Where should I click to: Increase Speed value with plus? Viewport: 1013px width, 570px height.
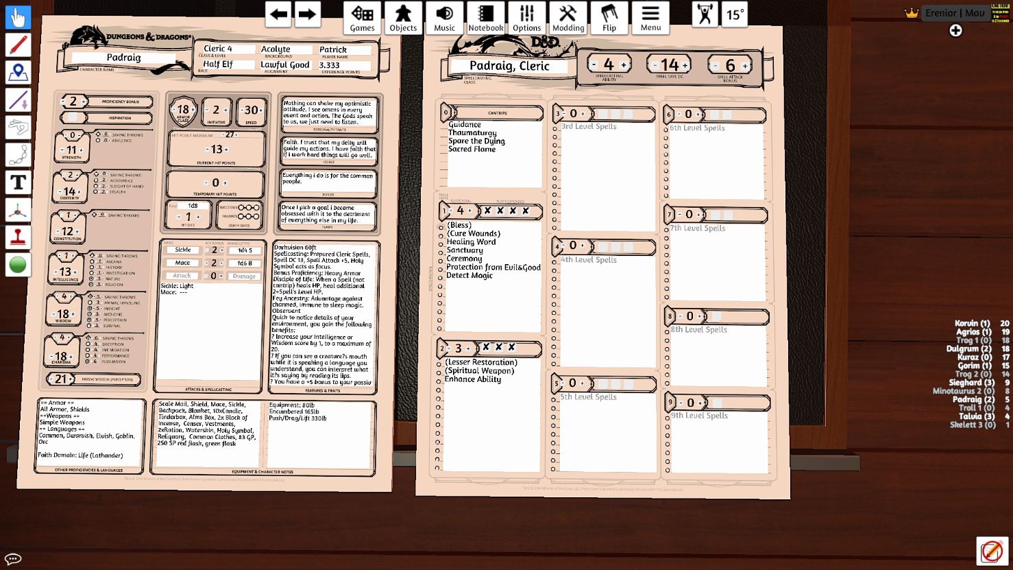point(262,110)
